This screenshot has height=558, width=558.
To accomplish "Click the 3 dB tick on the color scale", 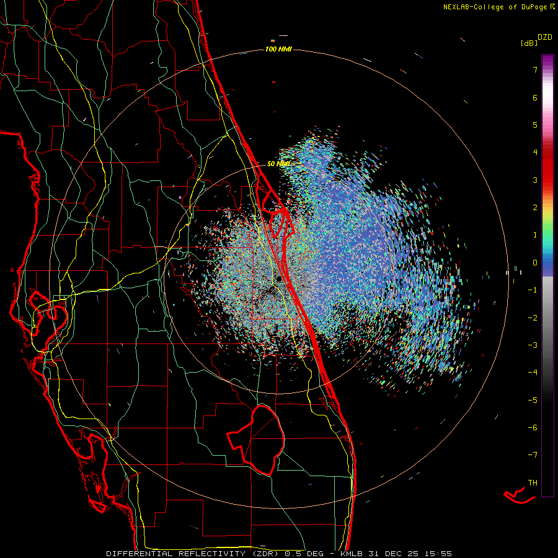I will coord(535,180).
